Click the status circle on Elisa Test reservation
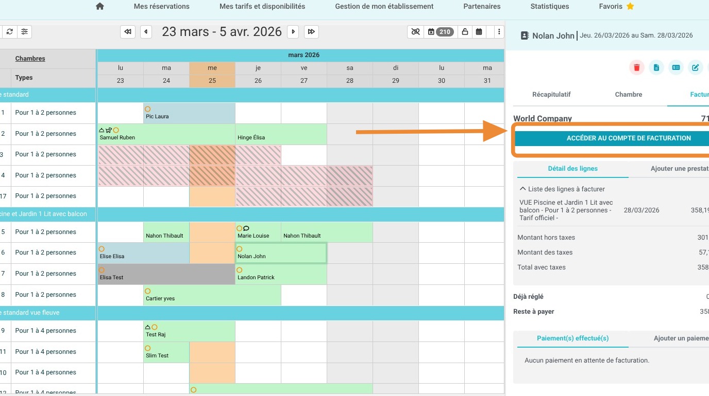 pyautogui.click(x=102, y=270)
